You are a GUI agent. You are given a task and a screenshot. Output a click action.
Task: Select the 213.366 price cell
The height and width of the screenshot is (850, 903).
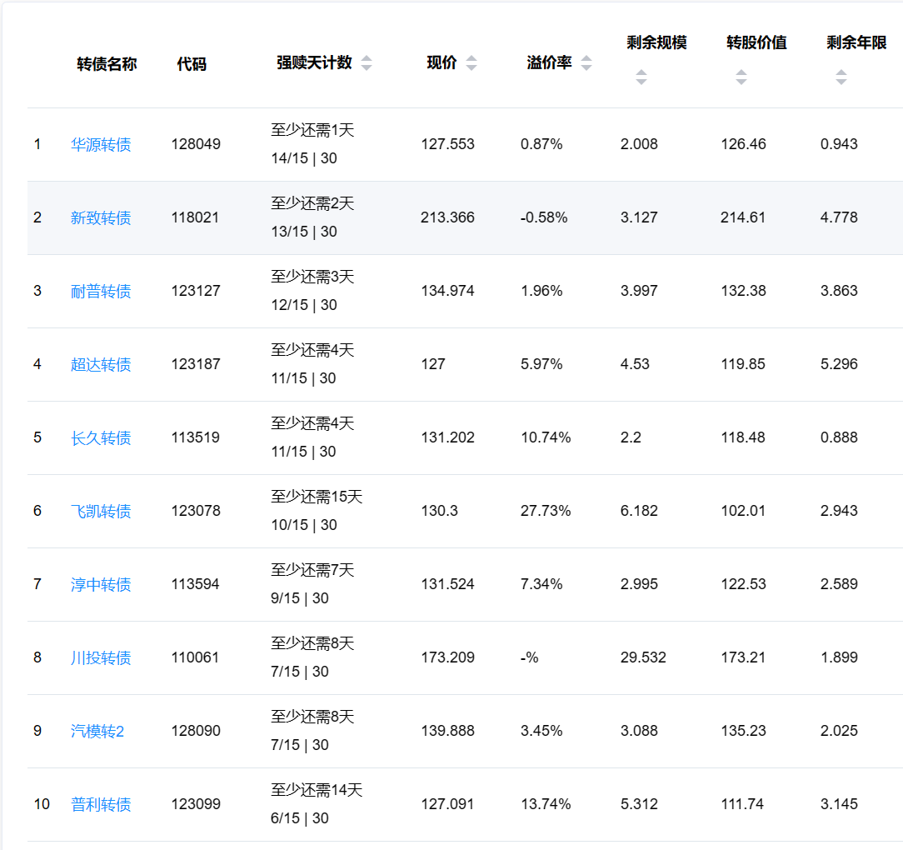447,218
